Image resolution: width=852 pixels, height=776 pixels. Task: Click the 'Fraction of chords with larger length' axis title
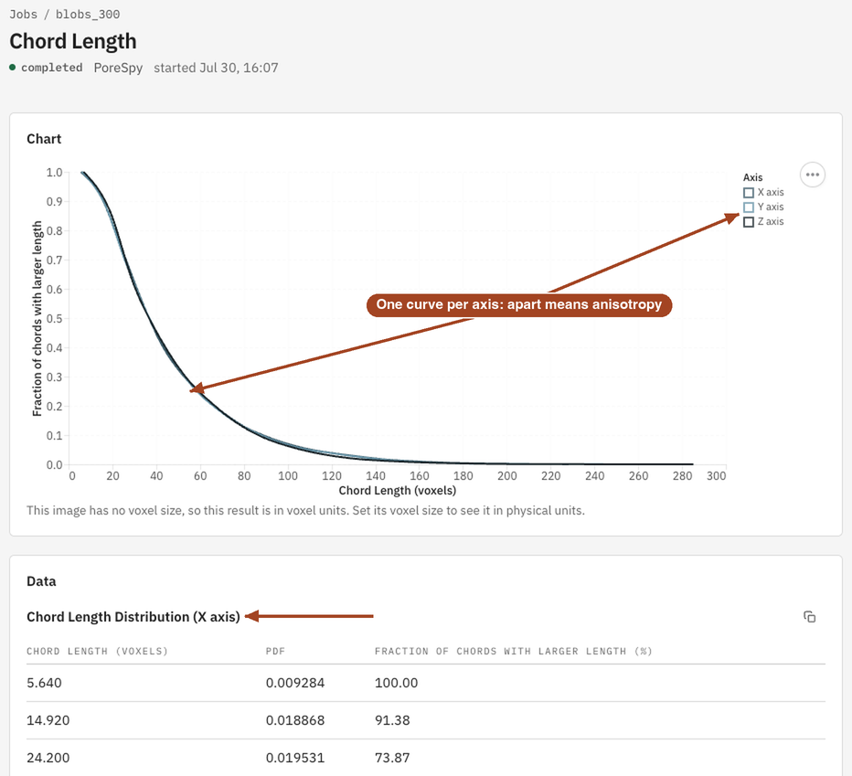click(37, 318)
